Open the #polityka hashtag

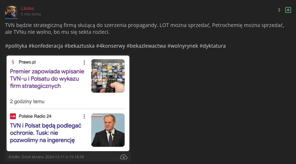pos(16,46)
